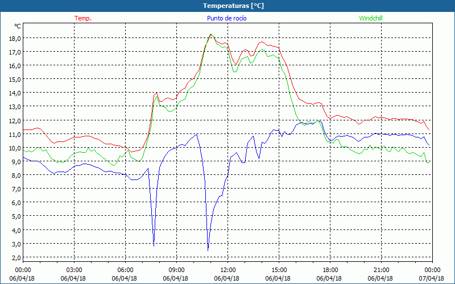Click the '4,0' y-axis value
The height and width of the screenshot is (284, 455).
click(x=16, y=231)
